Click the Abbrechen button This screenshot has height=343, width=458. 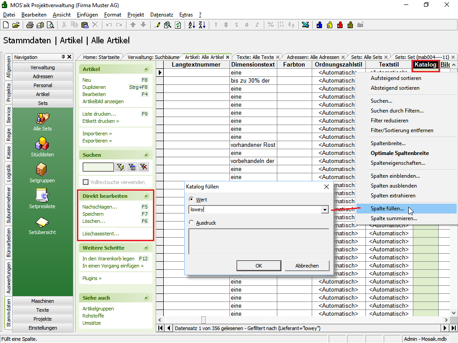click(x=307, y=265)
